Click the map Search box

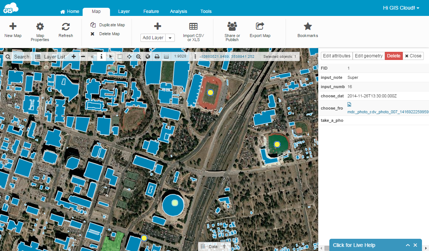click(x=18, y=57)
